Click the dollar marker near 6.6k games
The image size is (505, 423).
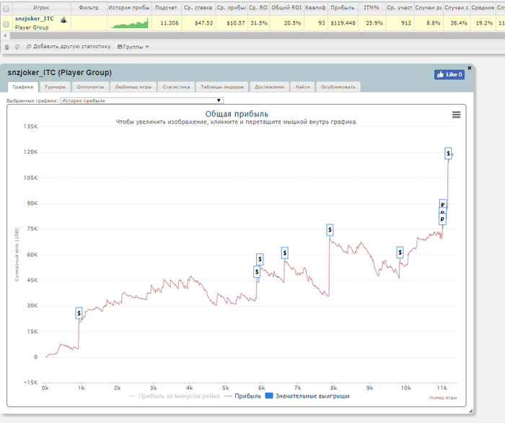point(284,253)
